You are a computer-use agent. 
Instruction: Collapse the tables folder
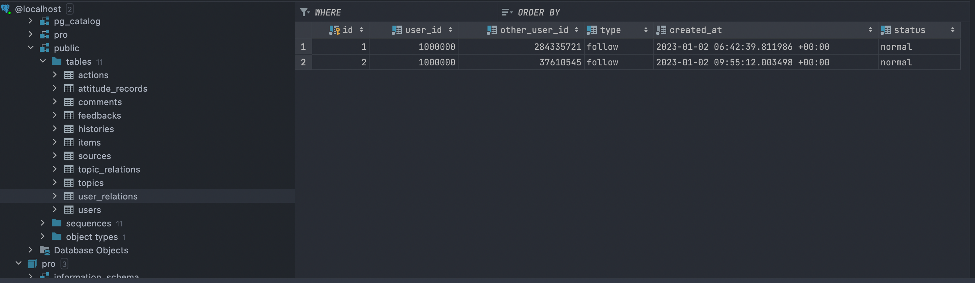[x=43, y=61]
